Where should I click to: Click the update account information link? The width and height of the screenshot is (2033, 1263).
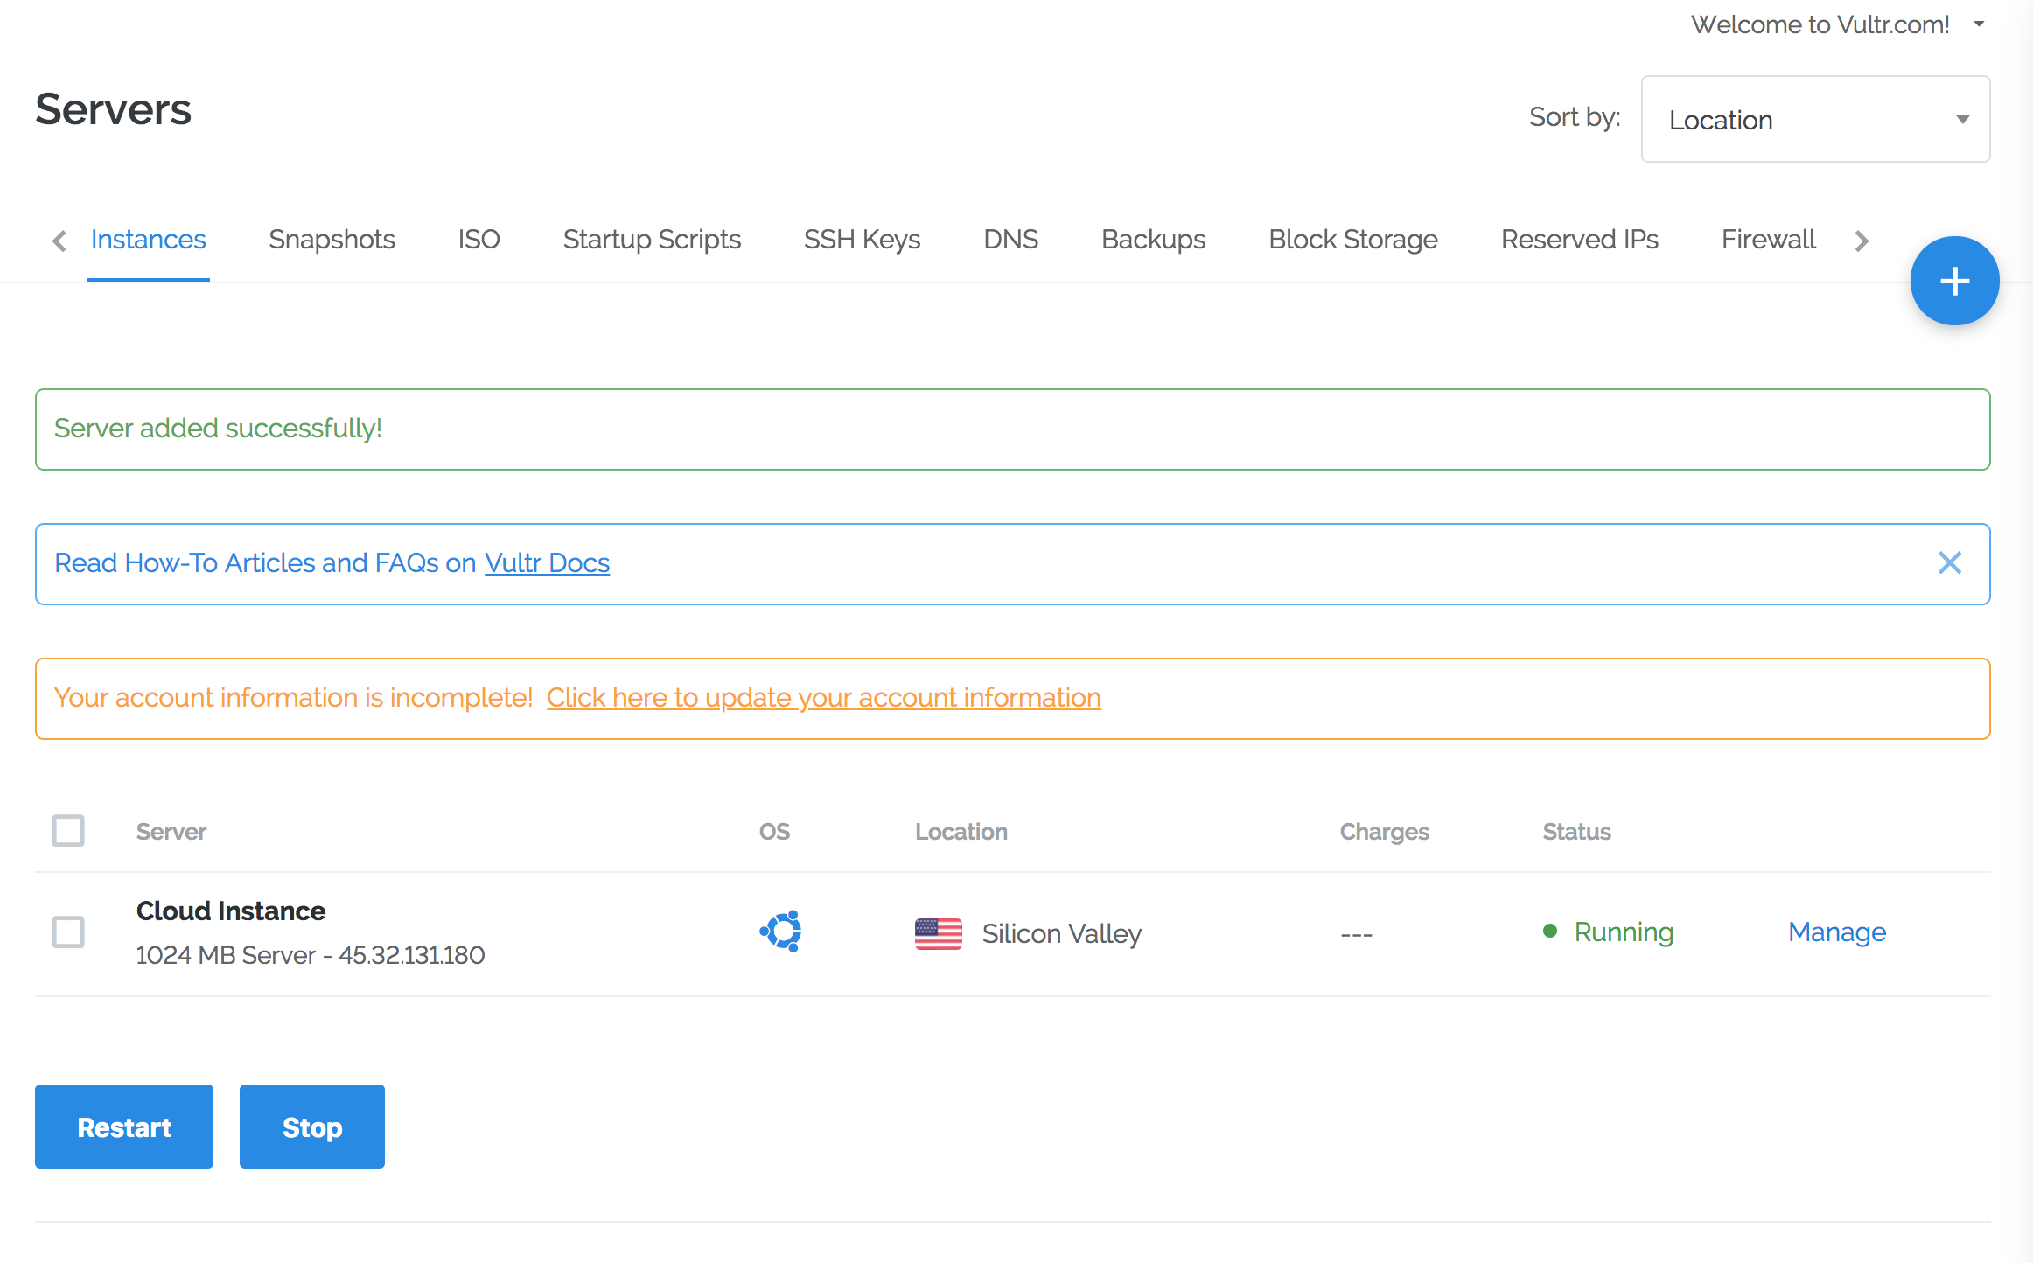(x=823, y=698)
